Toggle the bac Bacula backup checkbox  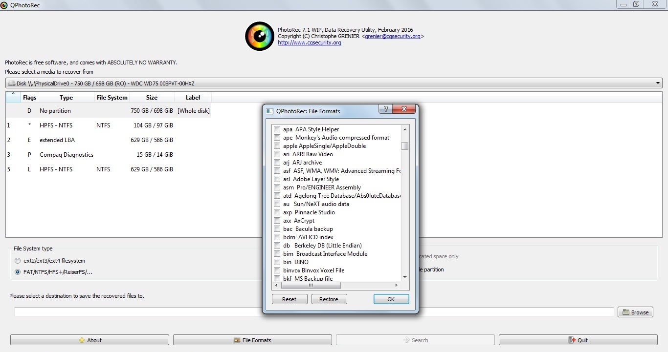coord(277,229)
